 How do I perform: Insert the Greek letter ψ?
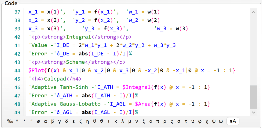tap(214, 122)
